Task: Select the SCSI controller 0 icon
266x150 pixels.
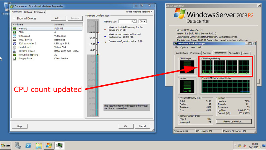Action: point(14,44)
